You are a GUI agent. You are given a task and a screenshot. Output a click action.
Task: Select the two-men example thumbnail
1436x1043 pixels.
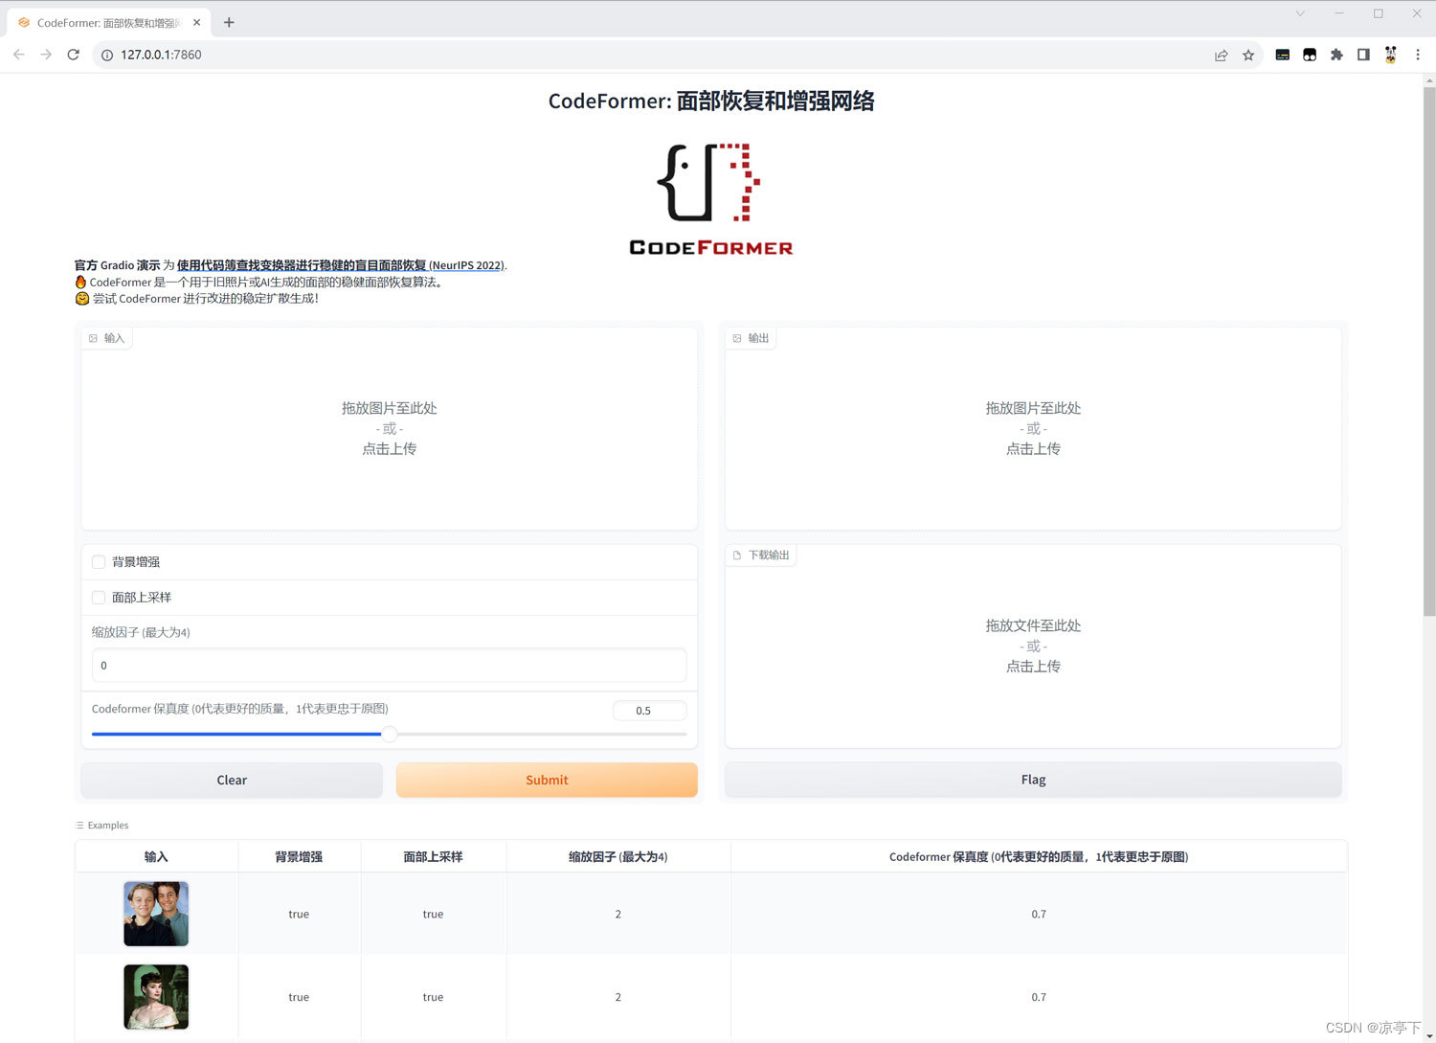point(156,914)
